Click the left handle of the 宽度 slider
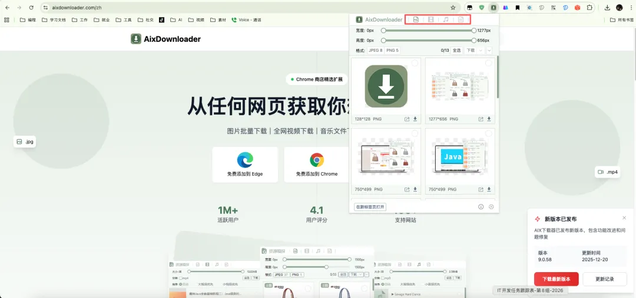Viewport: 636px width, 298px height. point(383,31)
